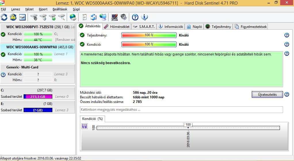Select the Generic- Multi-Card disk entry

(37, 74)
